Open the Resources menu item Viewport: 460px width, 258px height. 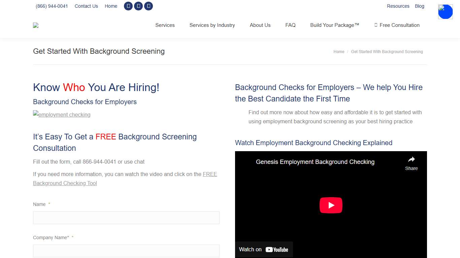coord(398,6)
